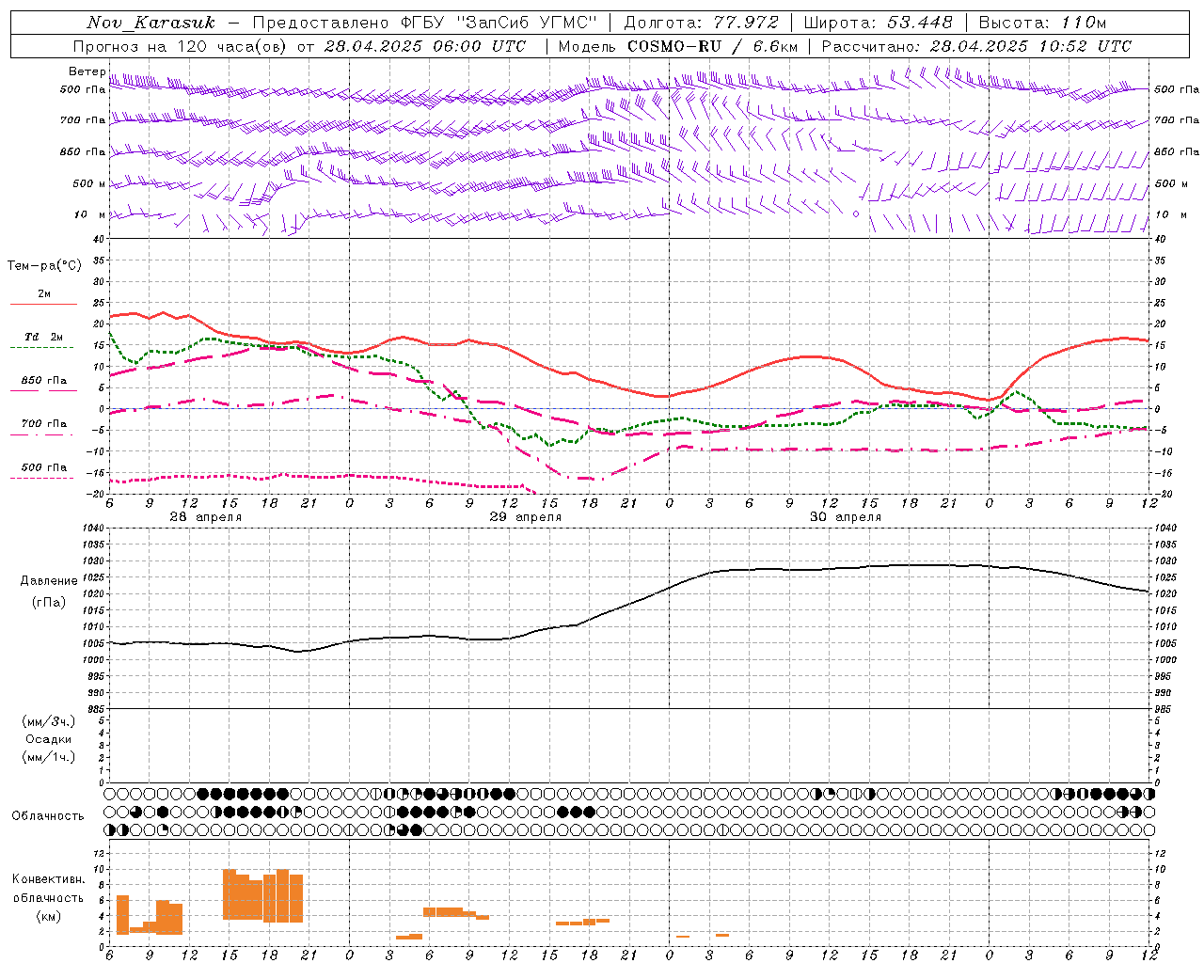1204x963 pixels.
Task: Click the '(гПа)' unit under Давление
Action: pos(49,603)
